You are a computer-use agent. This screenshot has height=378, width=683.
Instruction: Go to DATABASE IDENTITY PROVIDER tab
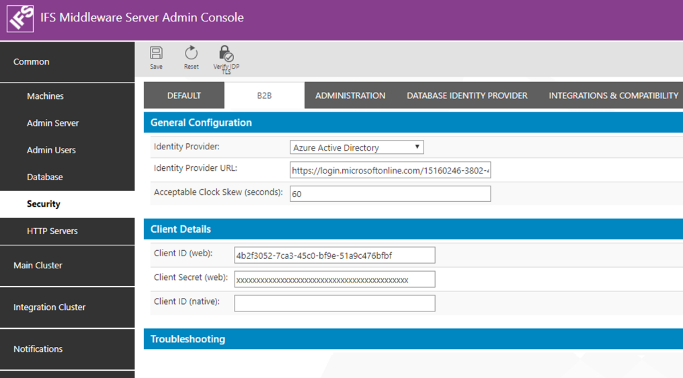(467, 96)
